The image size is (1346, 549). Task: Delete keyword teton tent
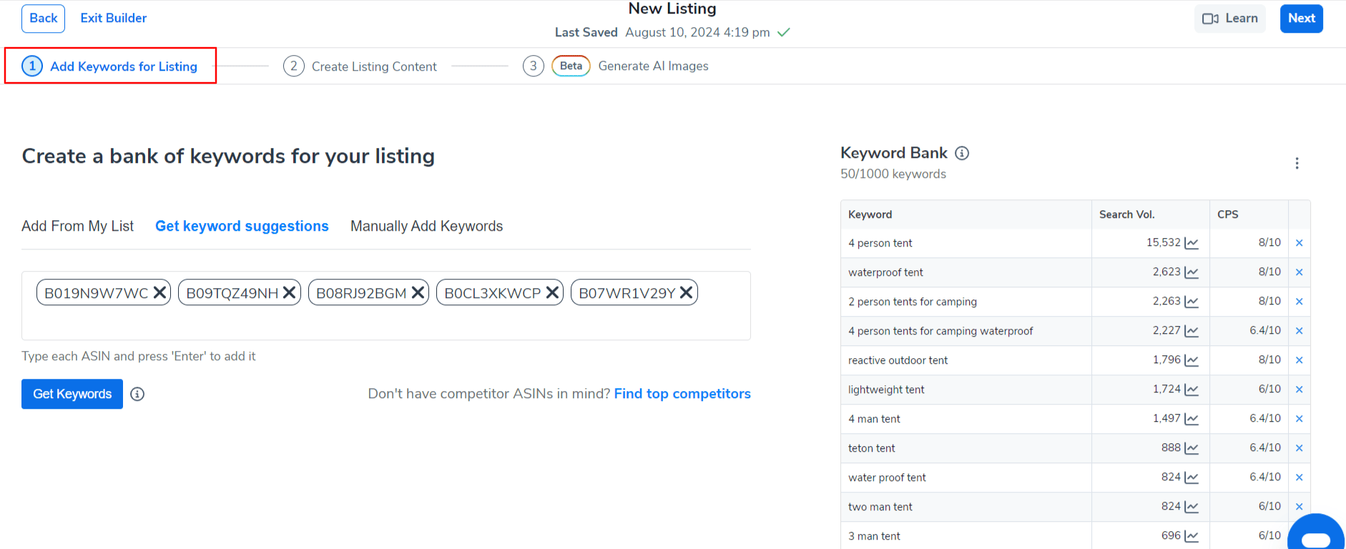[x=1300, y=448]
